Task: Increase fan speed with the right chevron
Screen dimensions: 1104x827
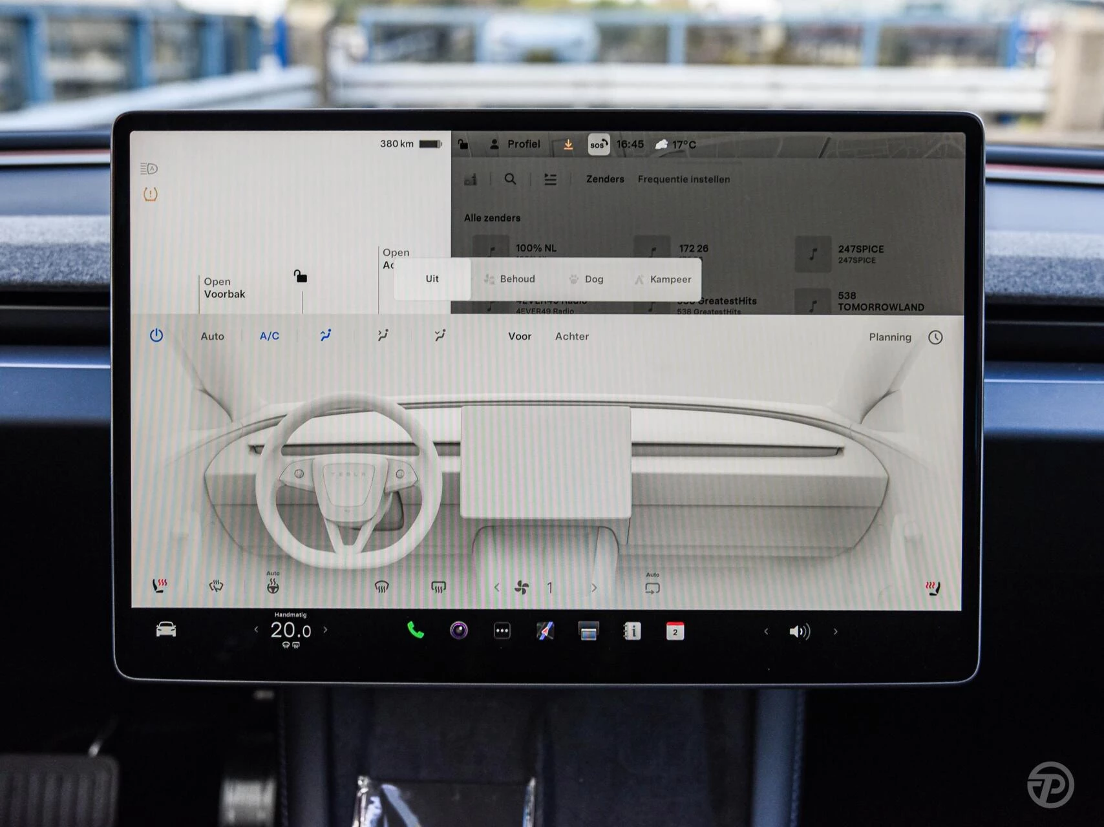Action: click(x=594, y=588)
